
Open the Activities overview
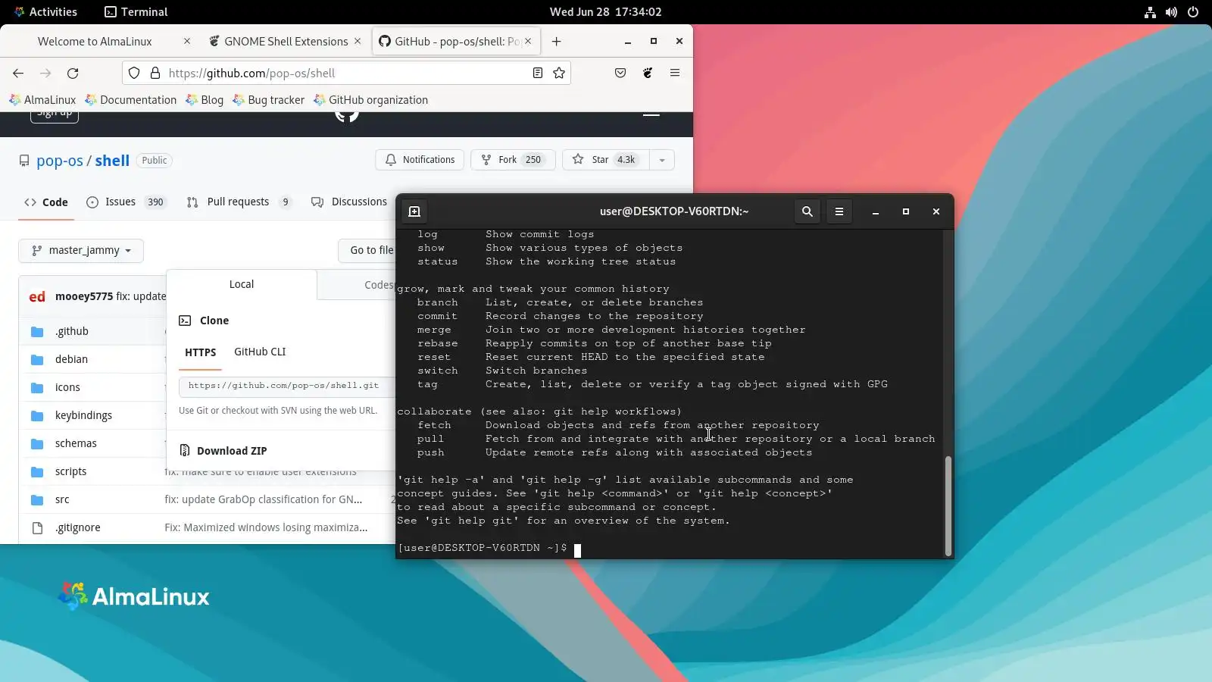(x=45, y=12)
